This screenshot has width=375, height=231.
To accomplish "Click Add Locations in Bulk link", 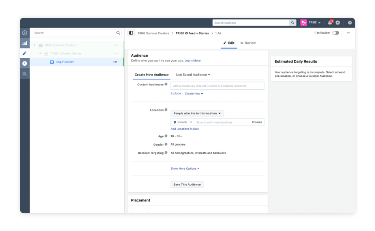I will click(x=185, y=129).
